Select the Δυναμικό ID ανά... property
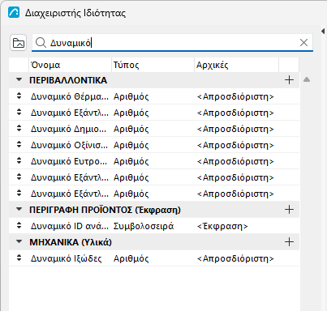The height and width of the screenshot is (311, 327). [70, 226]
